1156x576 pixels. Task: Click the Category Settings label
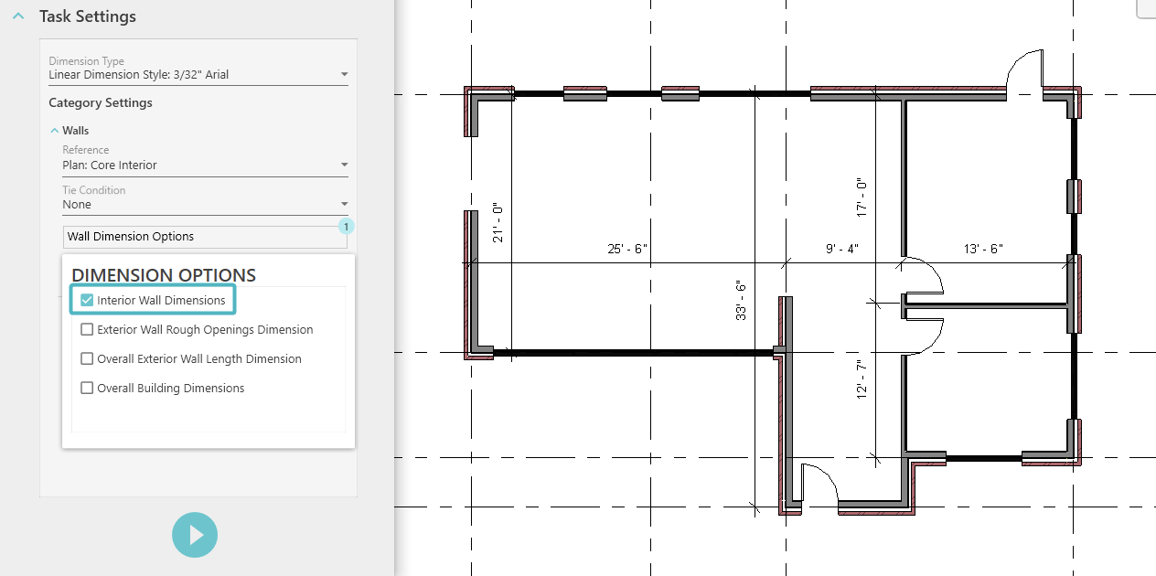[101, 102]
